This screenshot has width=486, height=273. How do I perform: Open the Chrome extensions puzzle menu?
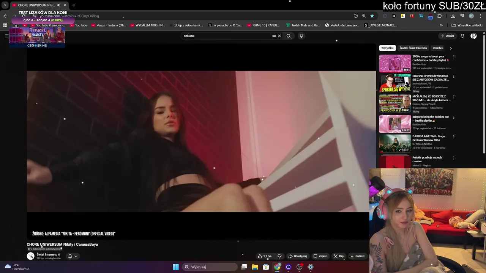(440, 16)
